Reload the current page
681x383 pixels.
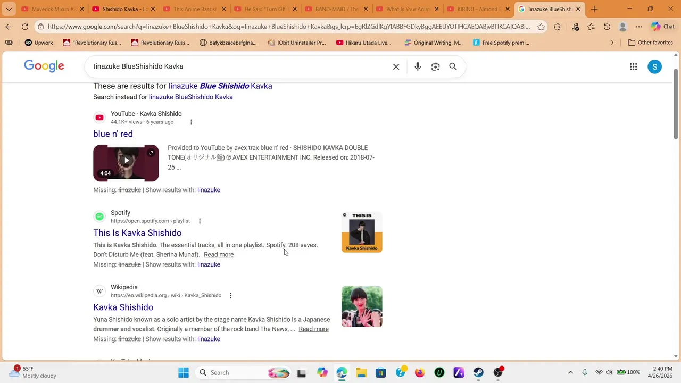(25, 27)
